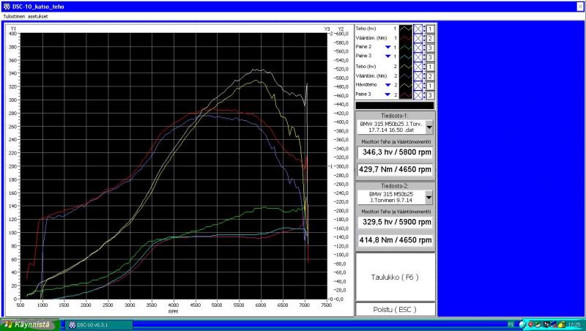This screenshot has height=331, width=586.
Task: Toggle visibility checkbox for Teho (hv) file 1
Action: 418,28
